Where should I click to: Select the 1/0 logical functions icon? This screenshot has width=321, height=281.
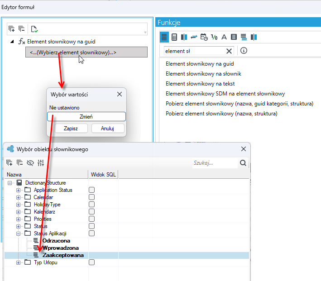[214, 37]
